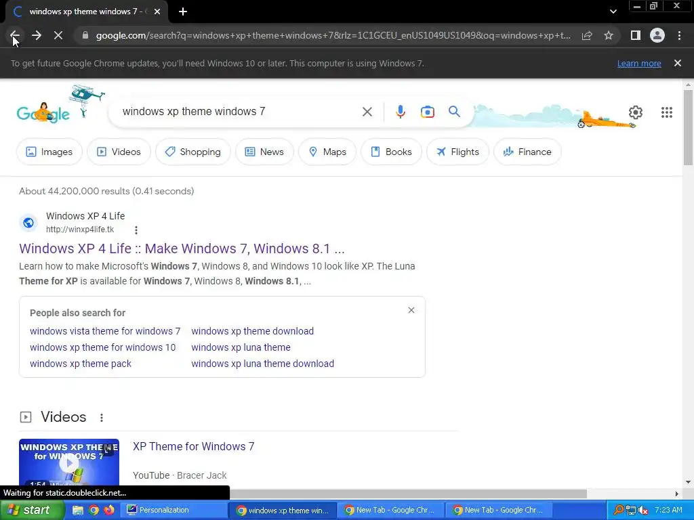Play the Windows XP Theme video thumbnail

69,463
